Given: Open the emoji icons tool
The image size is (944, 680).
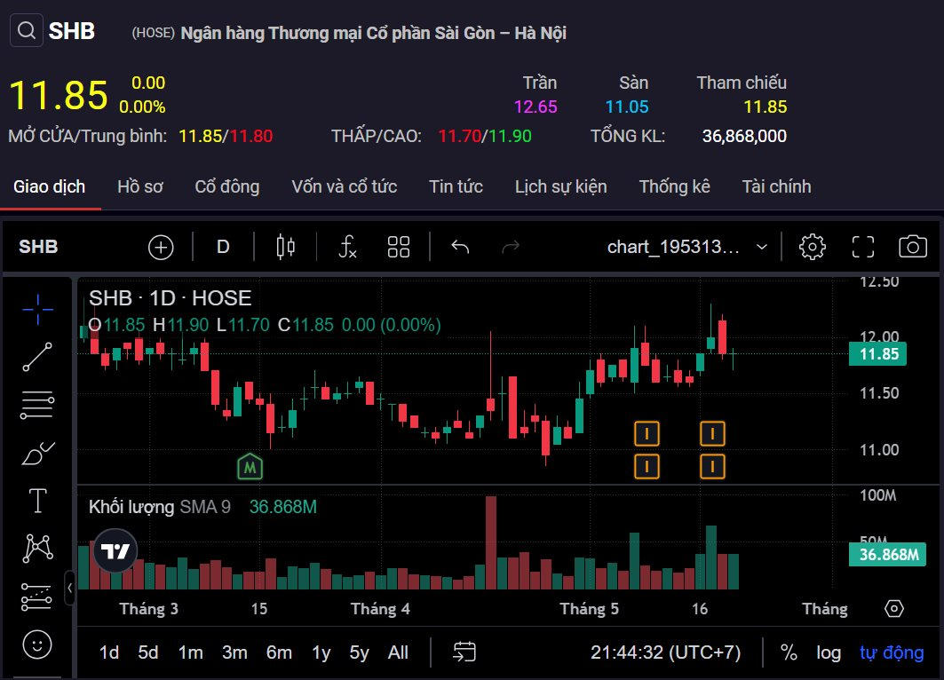Looking at the screenshot, I should 37,645.
